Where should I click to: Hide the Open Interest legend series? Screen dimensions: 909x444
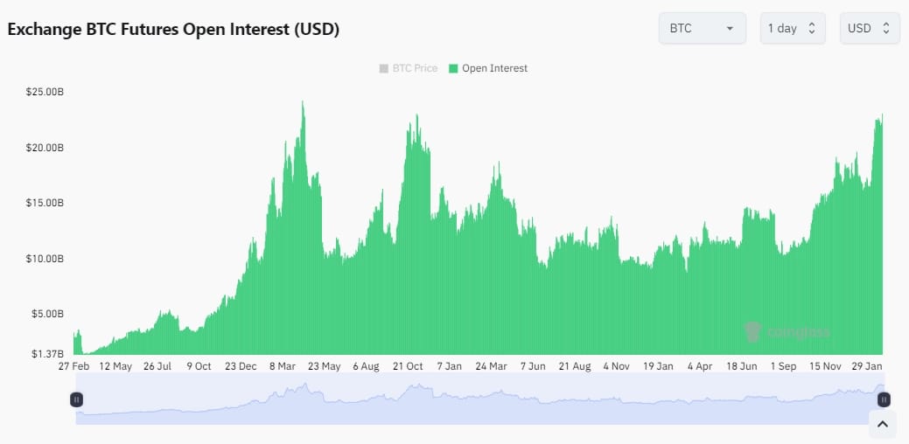tap(488, 68)
